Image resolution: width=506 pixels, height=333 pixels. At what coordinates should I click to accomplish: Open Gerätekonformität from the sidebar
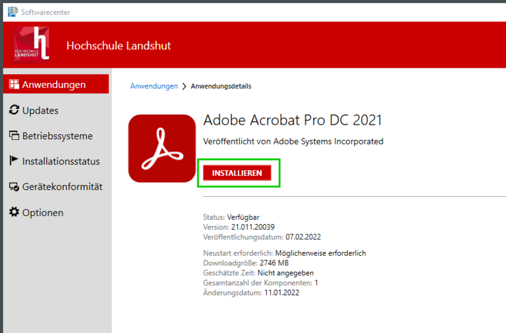tap(62, 187)
